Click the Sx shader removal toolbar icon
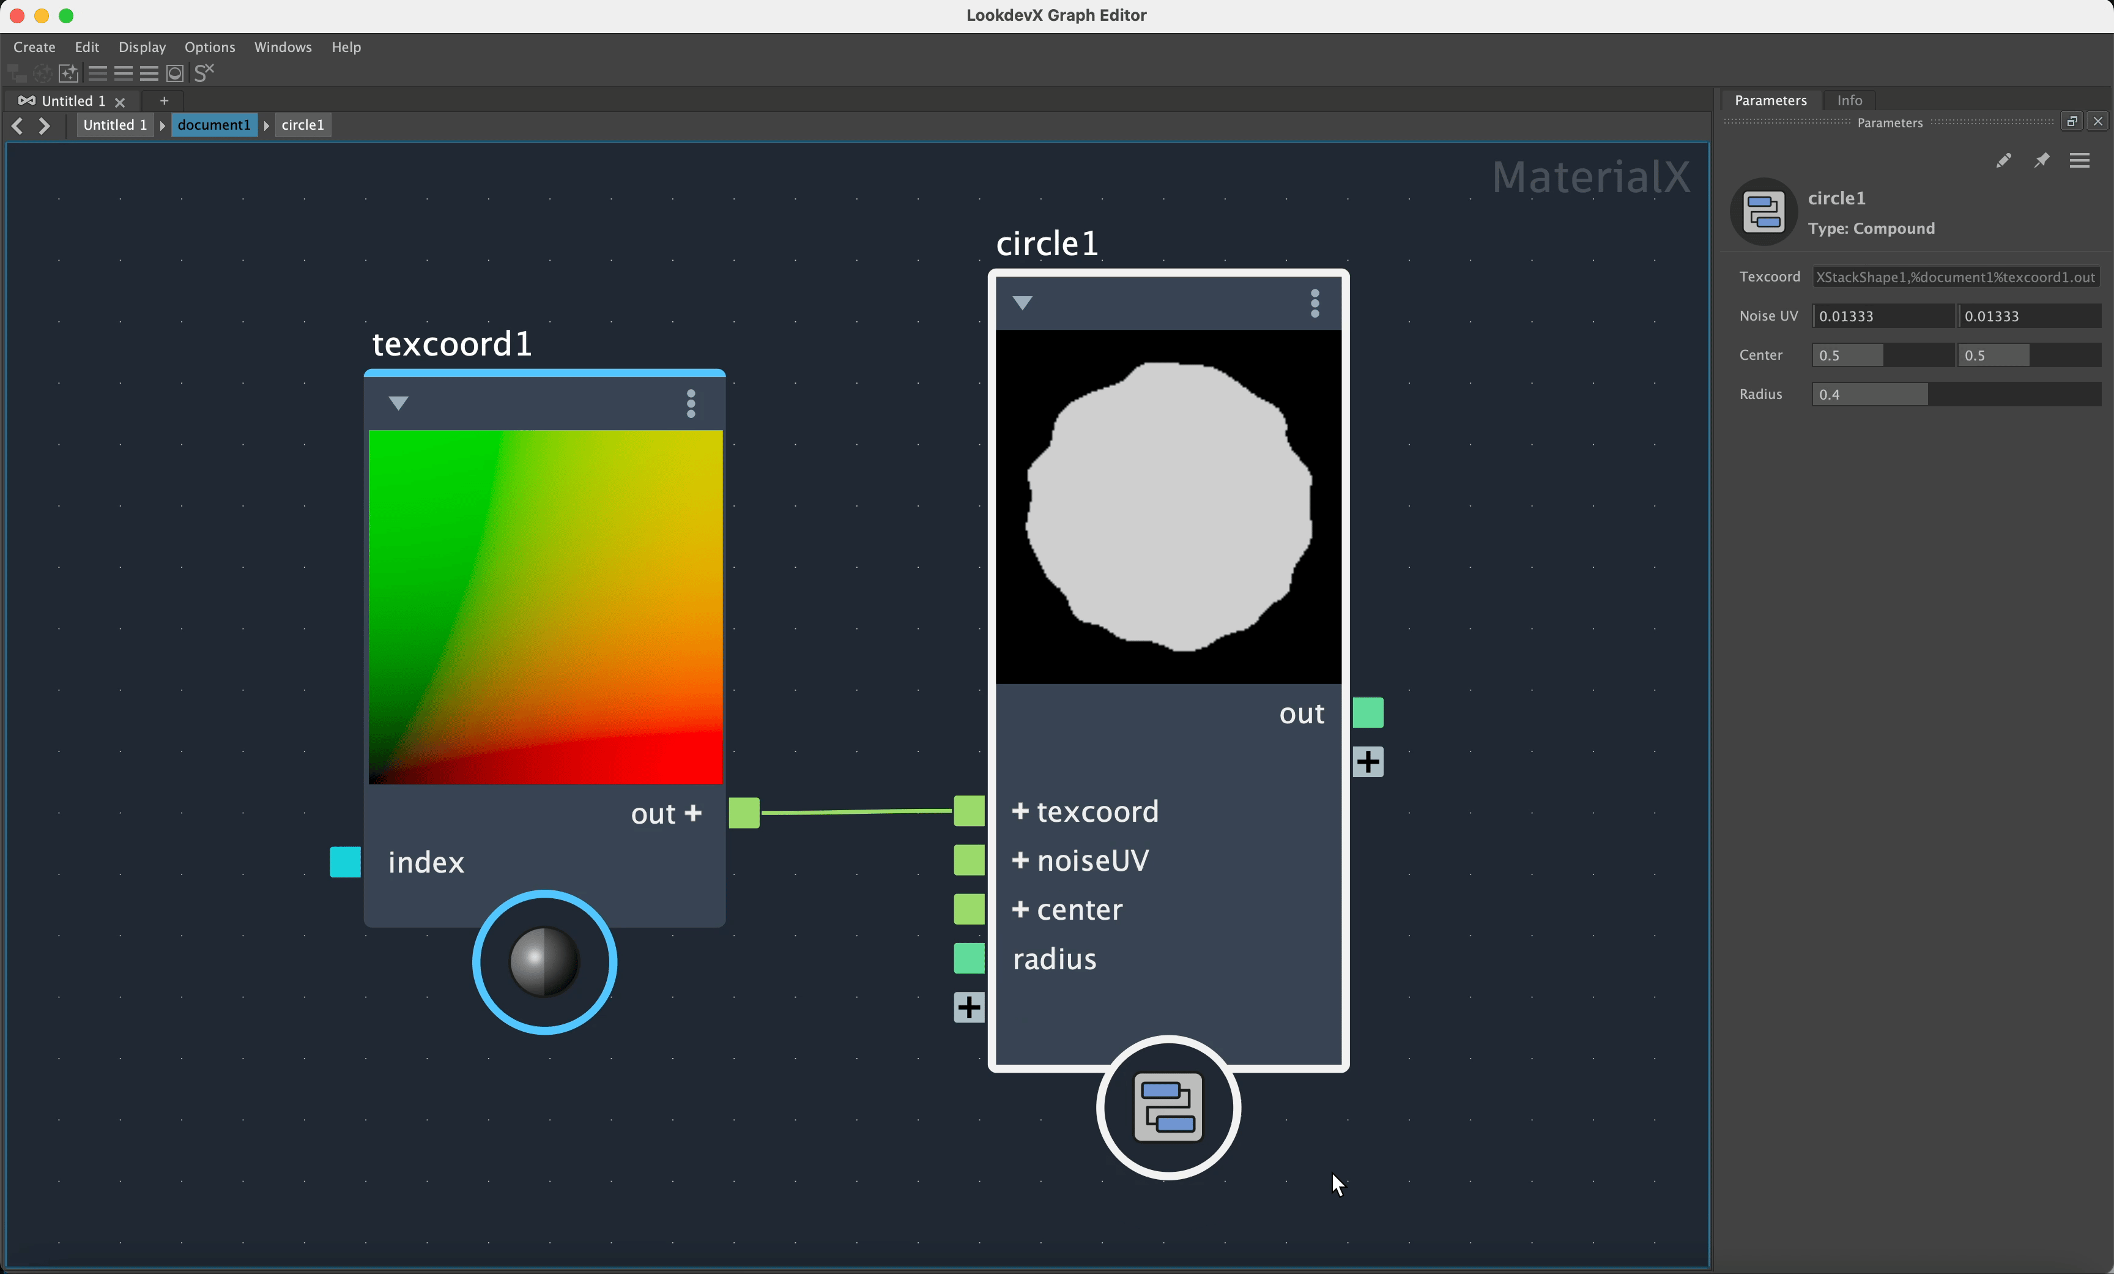 pyautogui.click(x=203, y=73)
